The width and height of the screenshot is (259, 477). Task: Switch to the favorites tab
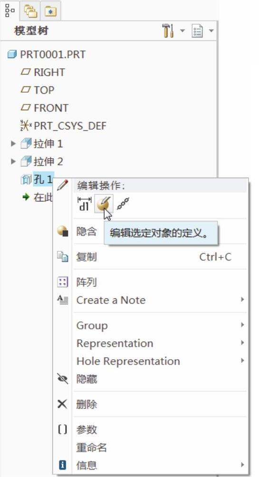coord(50,11)
